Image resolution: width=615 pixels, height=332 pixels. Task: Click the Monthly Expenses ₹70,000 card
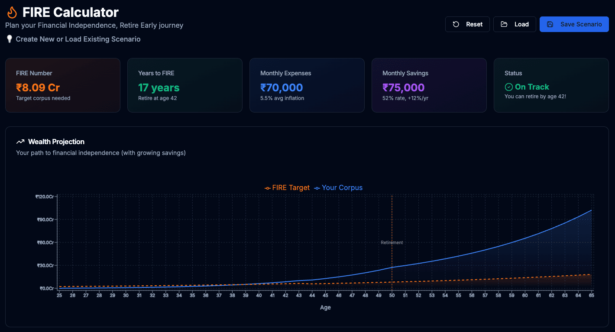click(307, 85)
